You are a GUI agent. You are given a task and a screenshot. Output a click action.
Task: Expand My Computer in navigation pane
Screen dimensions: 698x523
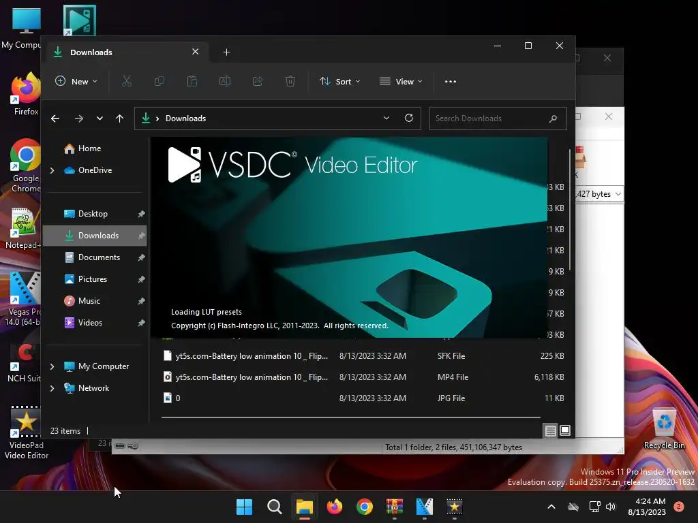coord(52,366)
